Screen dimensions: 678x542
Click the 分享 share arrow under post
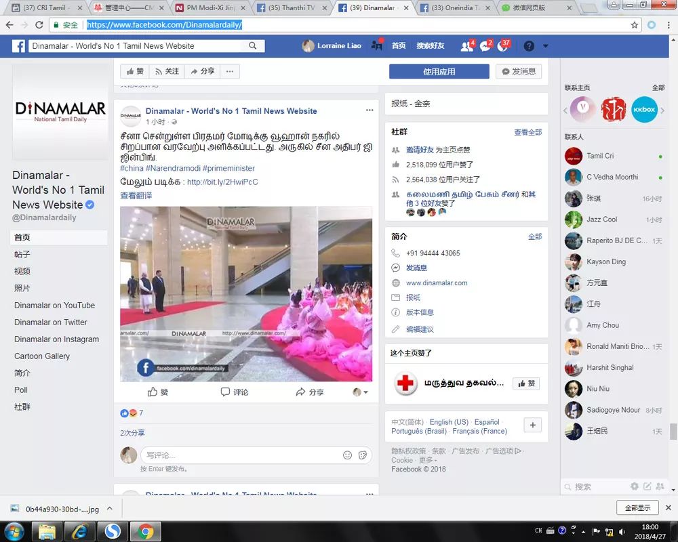310,392
